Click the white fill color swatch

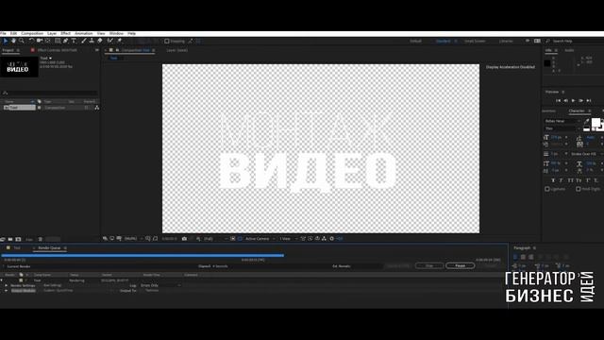(x=596, y=122)
